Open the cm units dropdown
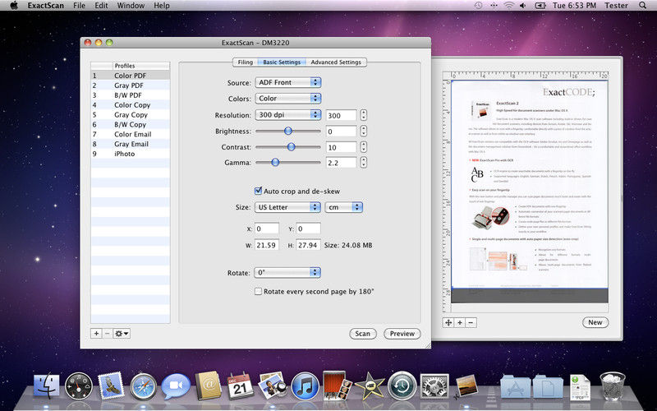Screen dimensions: 657x411 (x=343, y=207)
